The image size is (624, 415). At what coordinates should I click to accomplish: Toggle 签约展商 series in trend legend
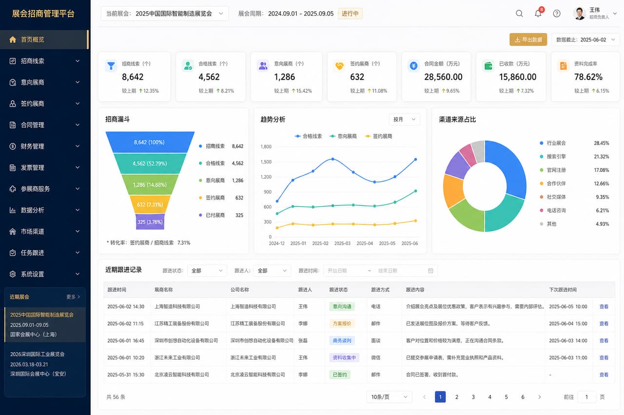379,136
